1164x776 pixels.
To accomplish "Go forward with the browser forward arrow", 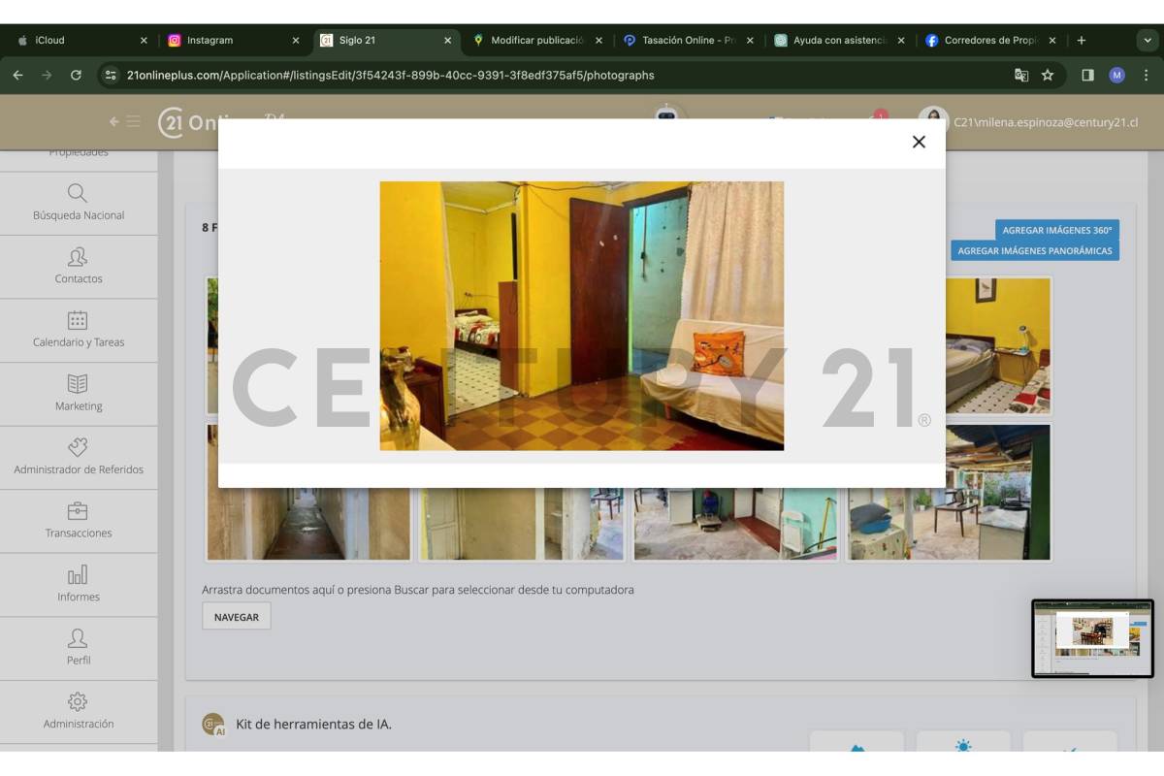I will click(x=47, y=75).
